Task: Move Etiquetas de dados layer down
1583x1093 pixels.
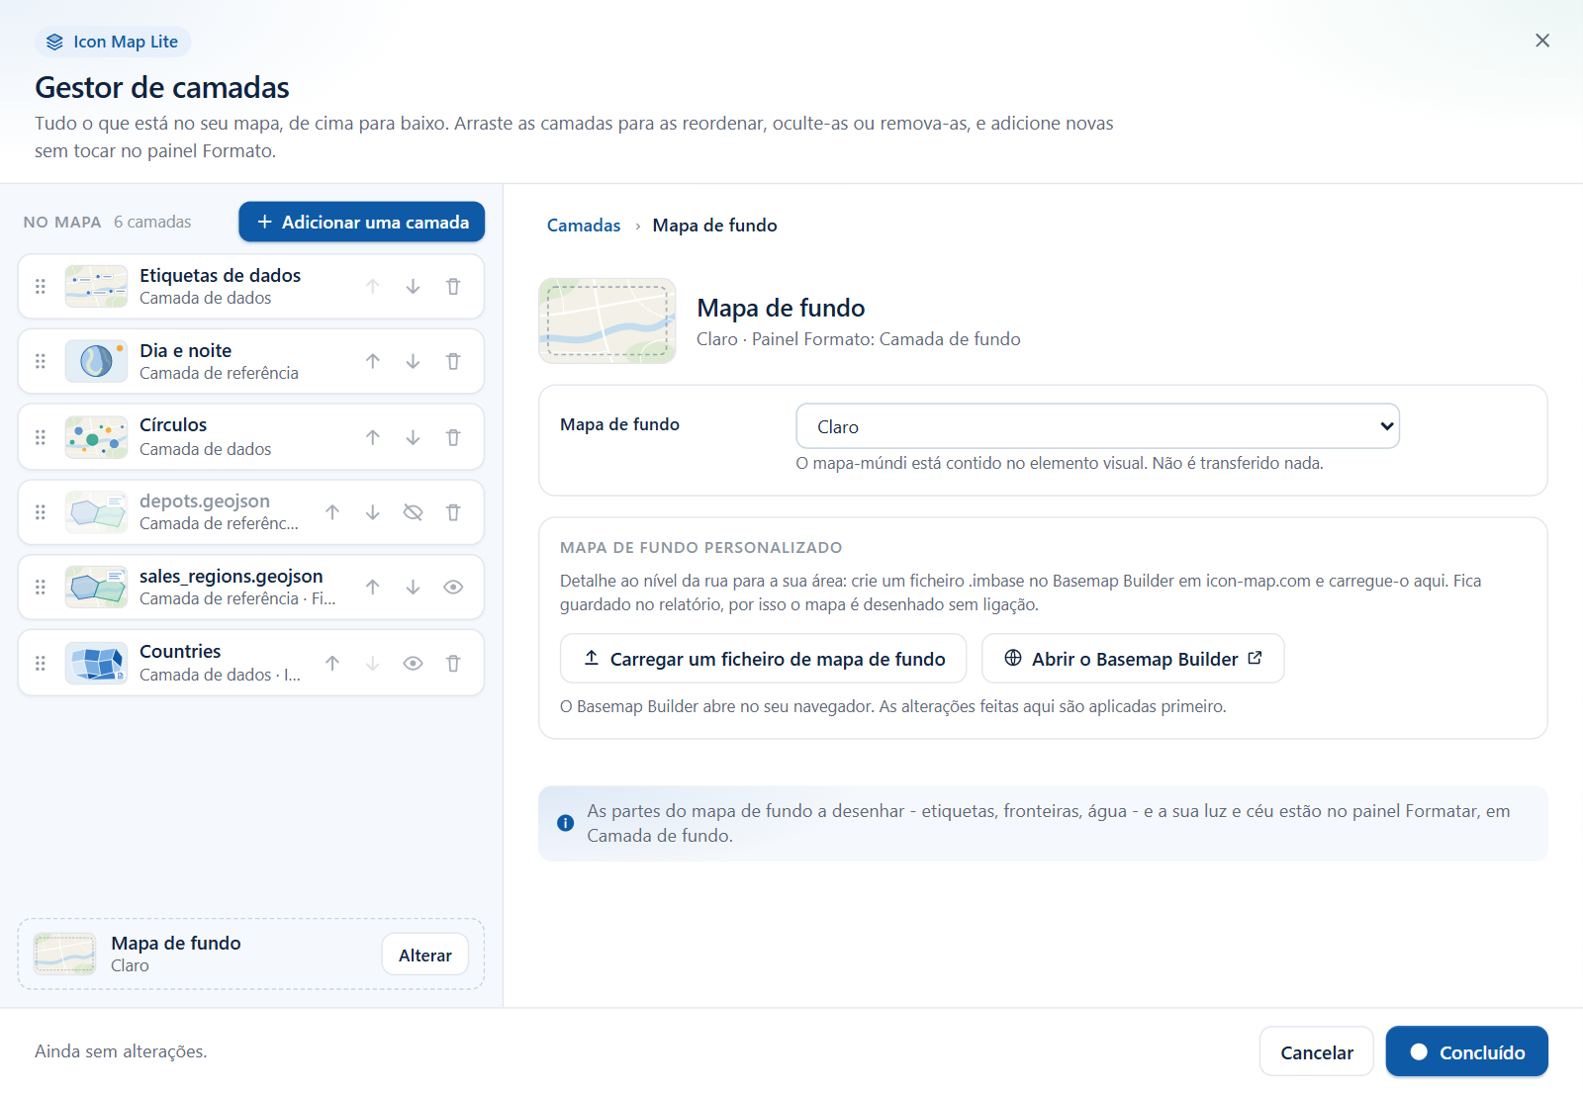Action: (413, 287)
